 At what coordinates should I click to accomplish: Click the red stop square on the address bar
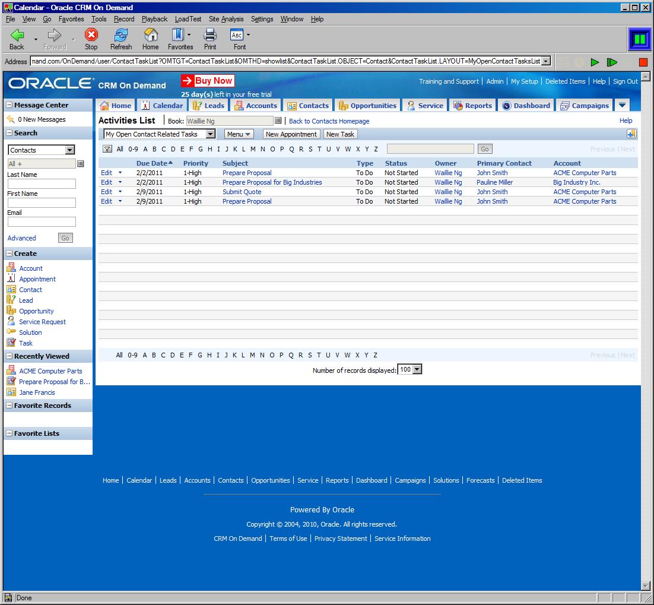[643, 62]
